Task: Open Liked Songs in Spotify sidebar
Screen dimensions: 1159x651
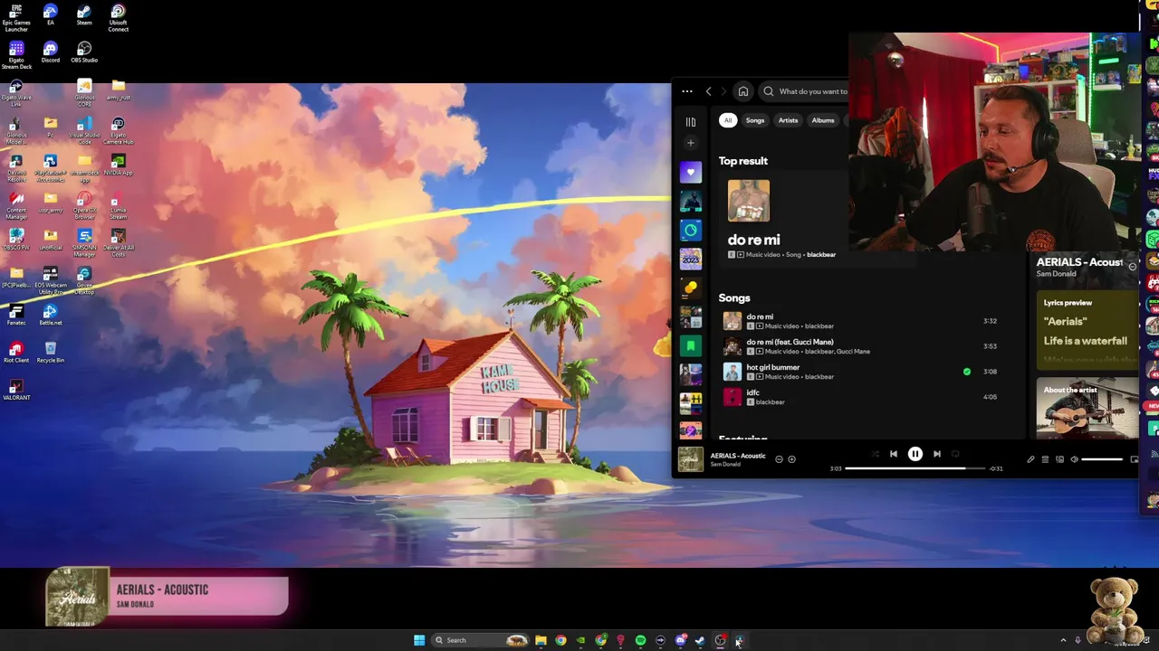Action: tap(690, 172)
